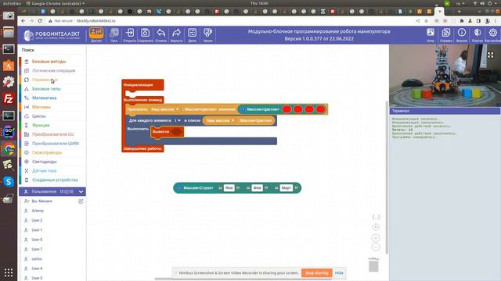This screenshot has height=281, width=501.
Task: Redo action with Вернуть icon
Action: [176, 34]
